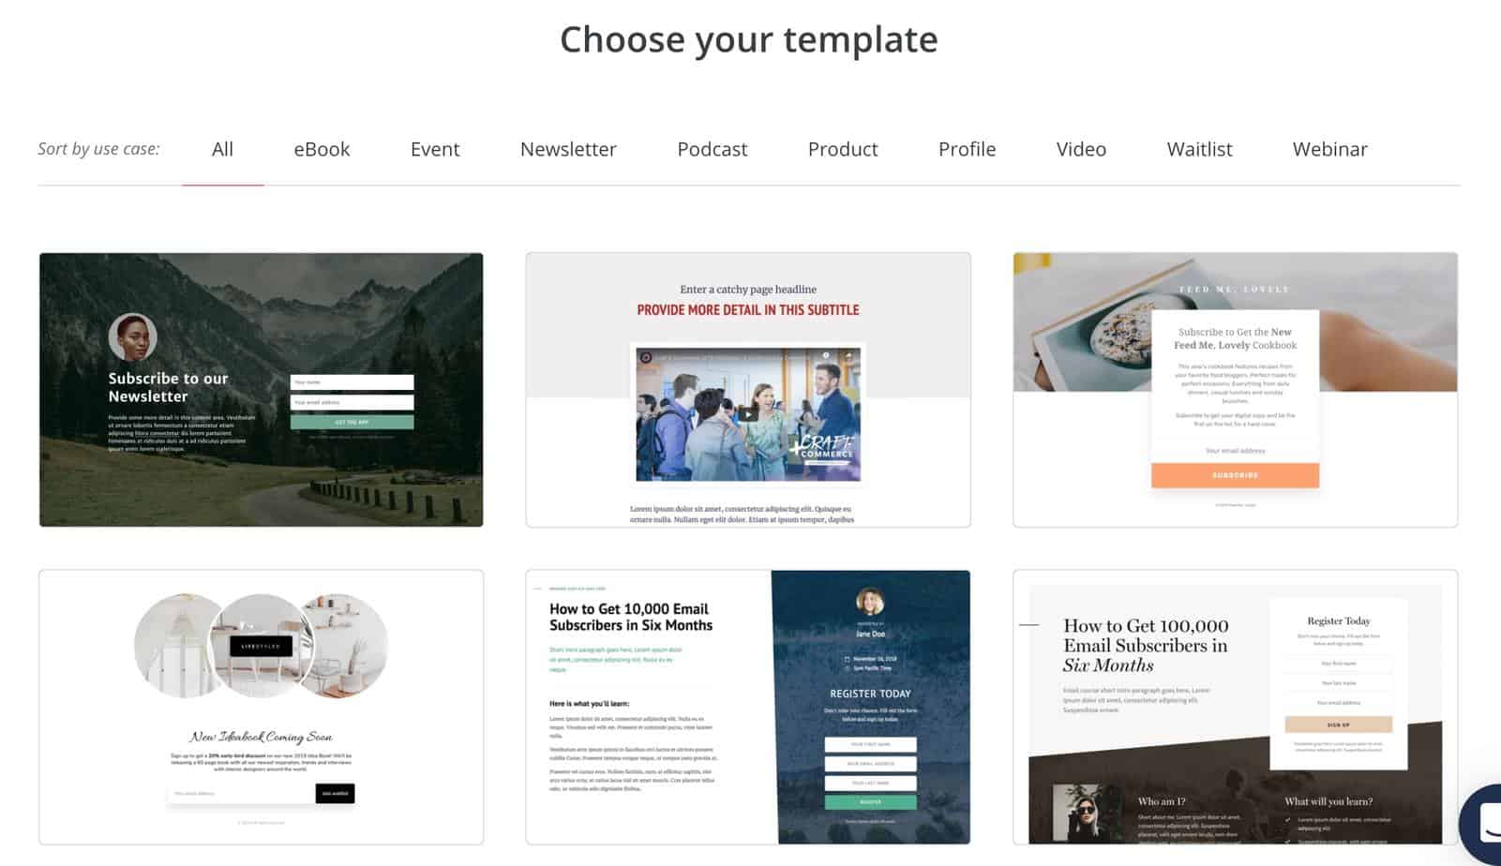Show Video templates
The height and width of the screenshot is (866, 1501).
1081,149
